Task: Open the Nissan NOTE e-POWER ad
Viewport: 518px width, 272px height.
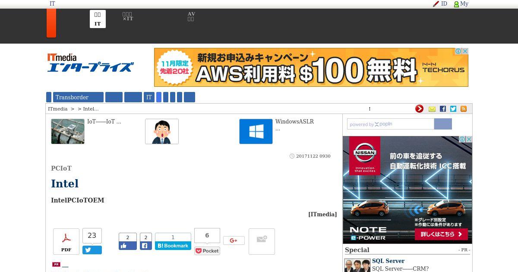Action: tap(407, 190)
